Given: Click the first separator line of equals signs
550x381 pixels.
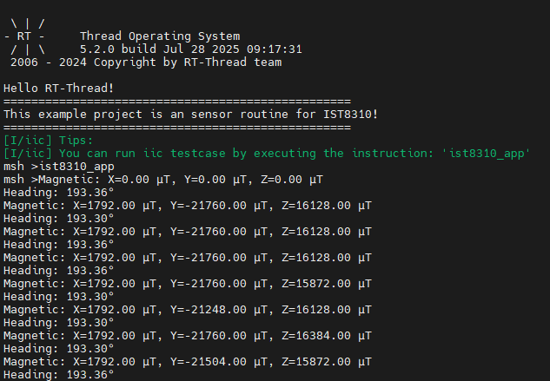Looking at the screenshot, I should 176,102.
